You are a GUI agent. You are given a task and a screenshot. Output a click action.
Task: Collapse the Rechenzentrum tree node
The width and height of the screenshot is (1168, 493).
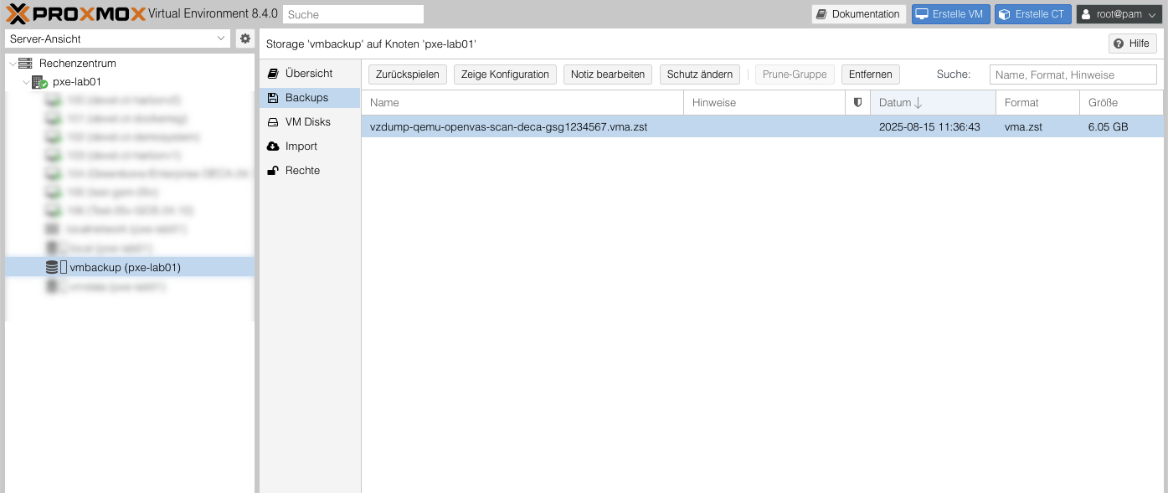(x=12, y=64)
